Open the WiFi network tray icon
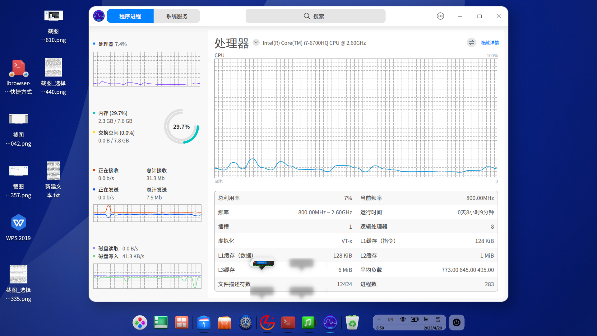 coord(403,320)
